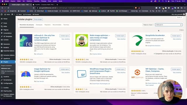The height and width of the screenshot is (105, 187).
Task: Open the Aulas site home link
Action: (x=7, y=14)
